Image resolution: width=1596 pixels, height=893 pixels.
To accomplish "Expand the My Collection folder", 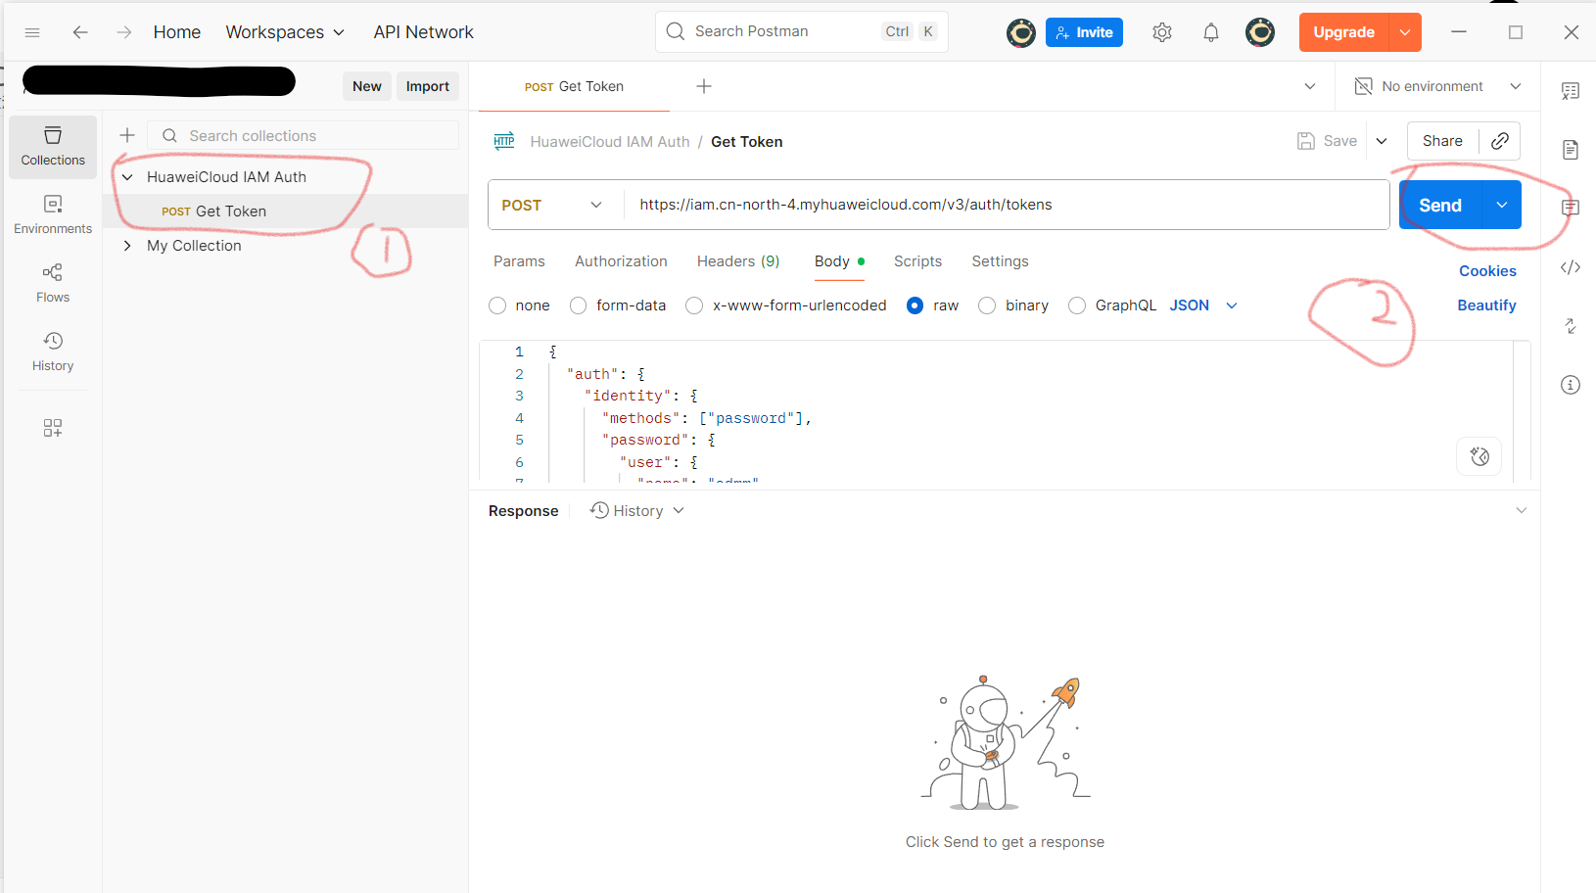I will (x=127, y=246).
